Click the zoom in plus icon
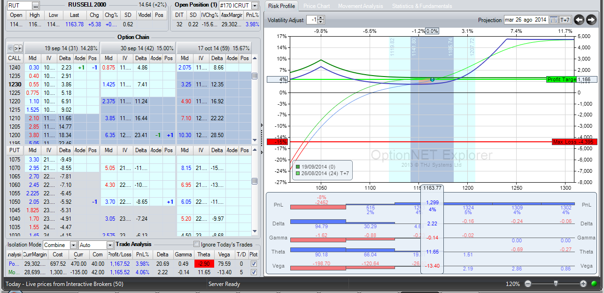This screenshot has width=604, height=293. [583, 284]
